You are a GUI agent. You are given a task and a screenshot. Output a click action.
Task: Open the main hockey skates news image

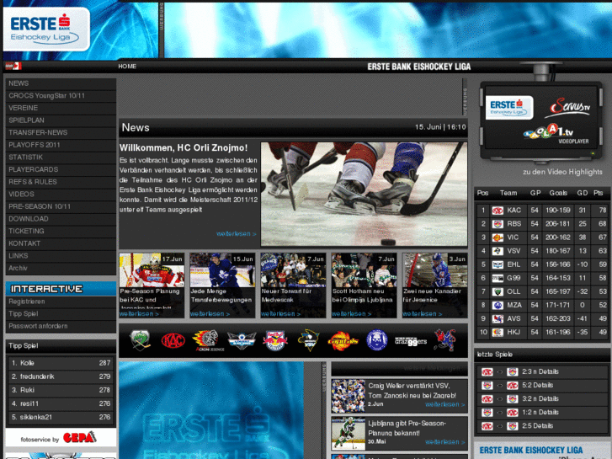pos(364,195)
